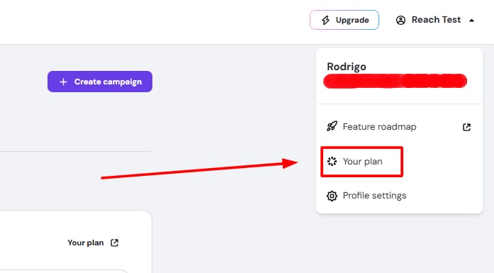Choose Your plan in the account menu
494x273 pixels.
pos(361,162)
